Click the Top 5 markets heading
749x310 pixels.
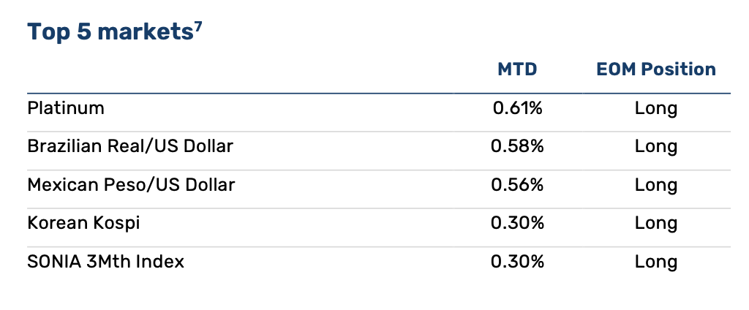coord(110,32)
